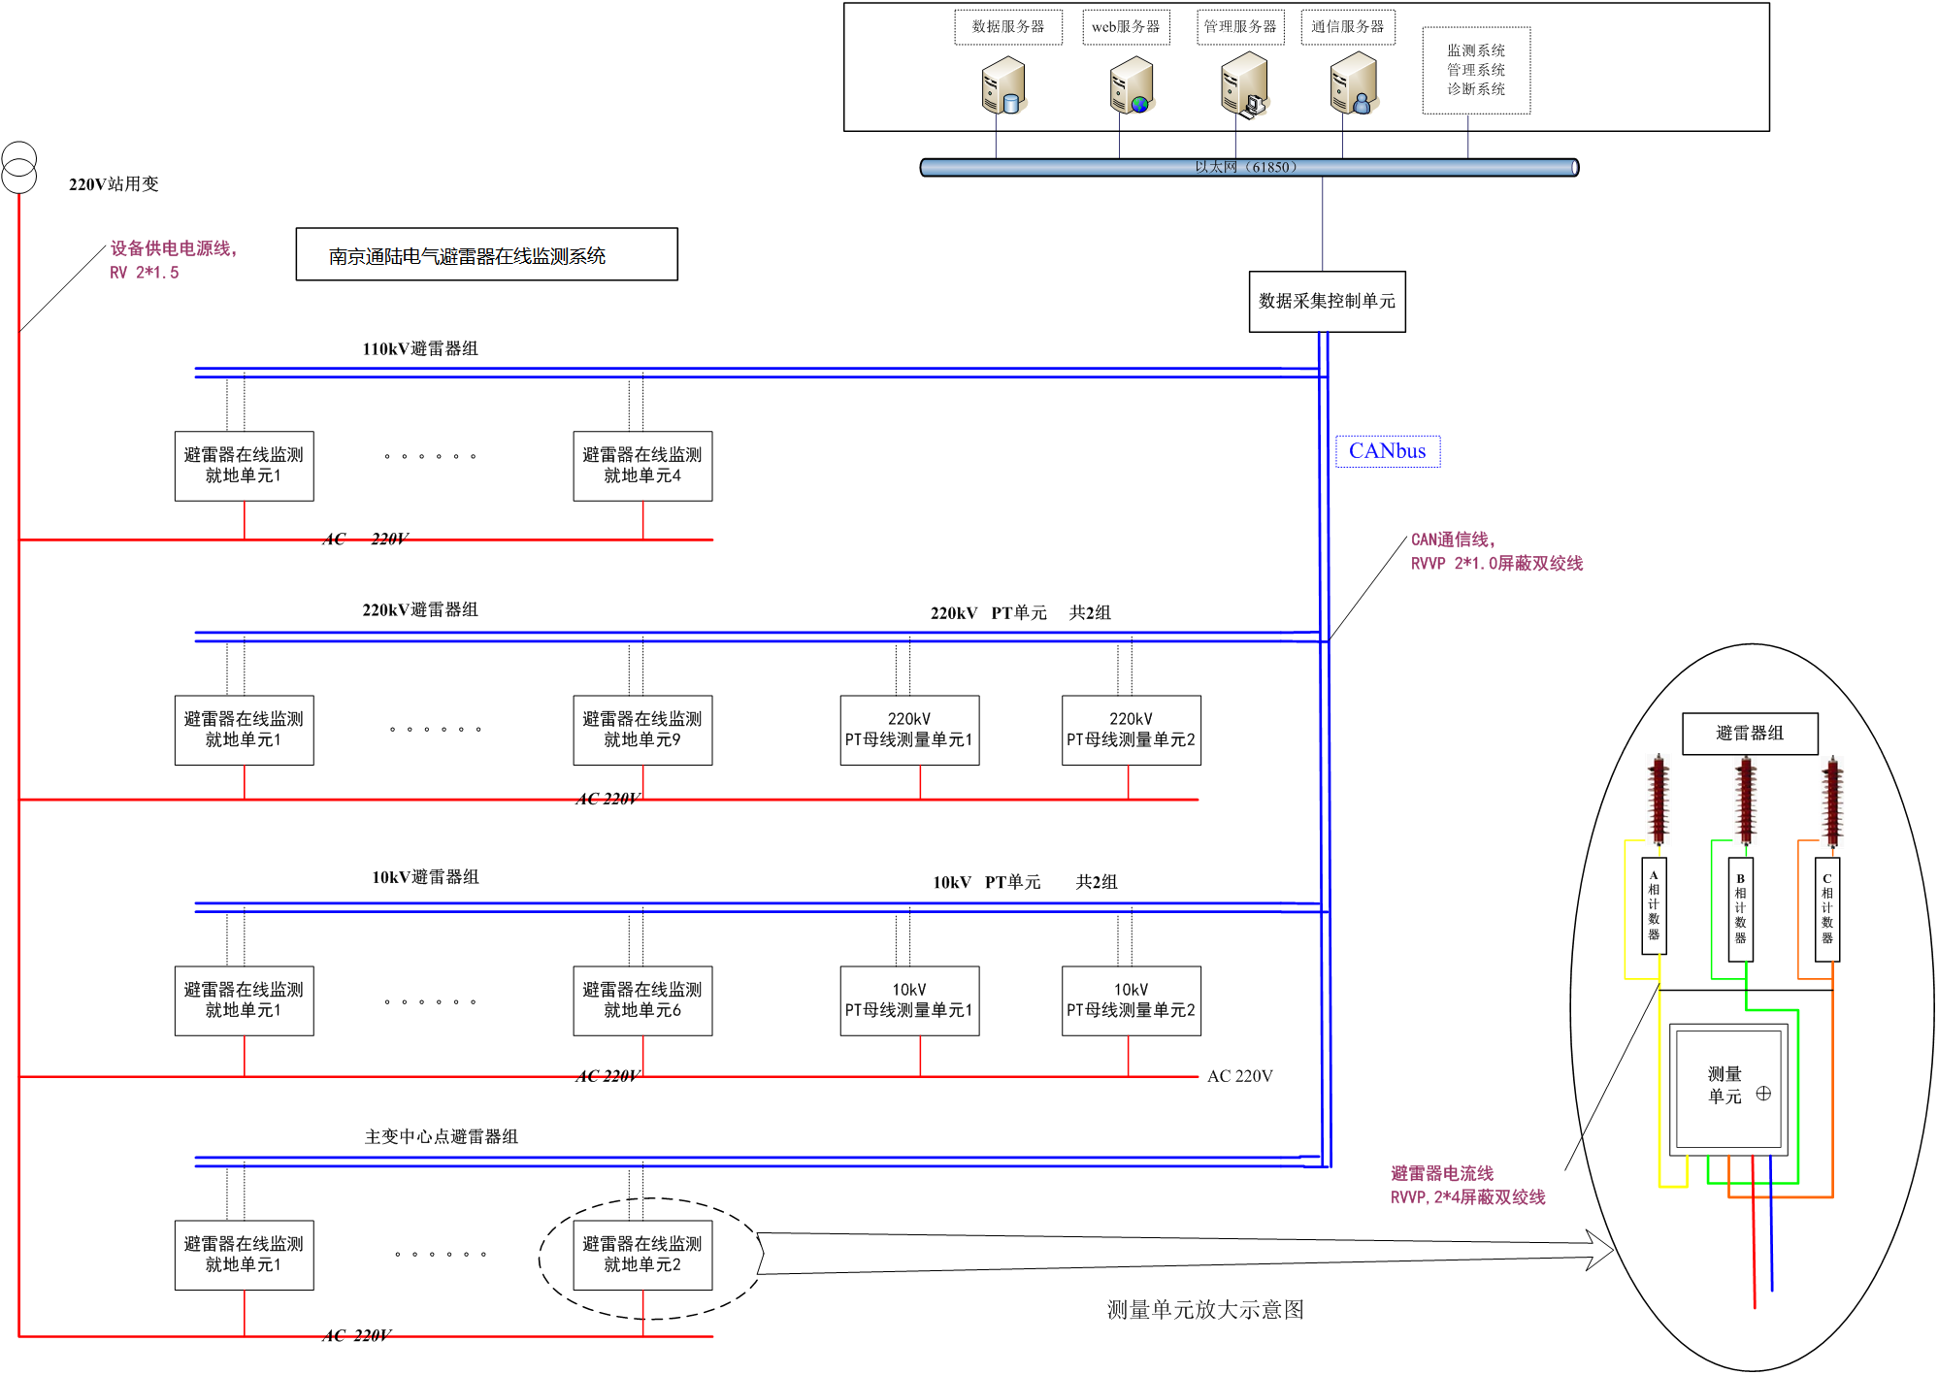Screen dimensions: 1938x1375
Task: Click the C-phase surge arrester insulator icon
Action: coord(1832,802)
